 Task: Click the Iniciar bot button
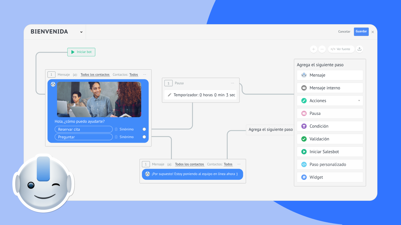coord(81,52)
